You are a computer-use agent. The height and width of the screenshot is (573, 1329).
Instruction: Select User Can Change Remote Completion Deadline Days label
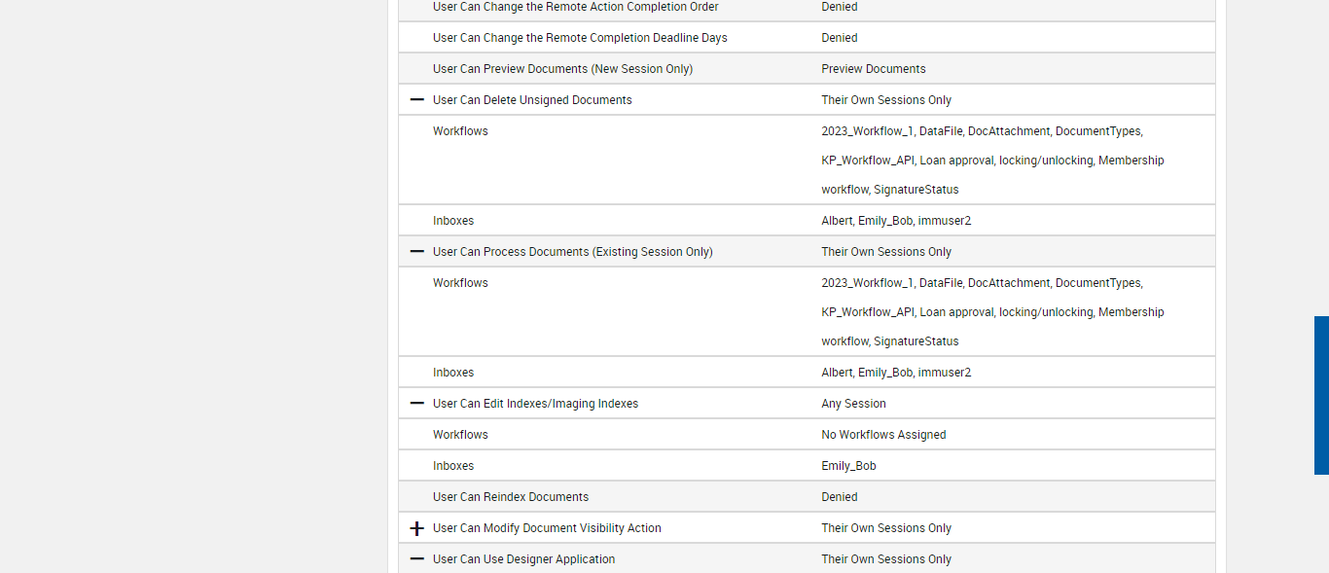580,38
